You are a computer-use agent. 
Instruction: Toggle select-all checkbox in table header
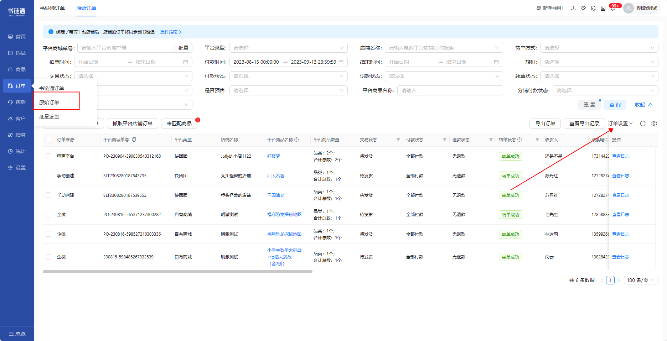(48, 140)
